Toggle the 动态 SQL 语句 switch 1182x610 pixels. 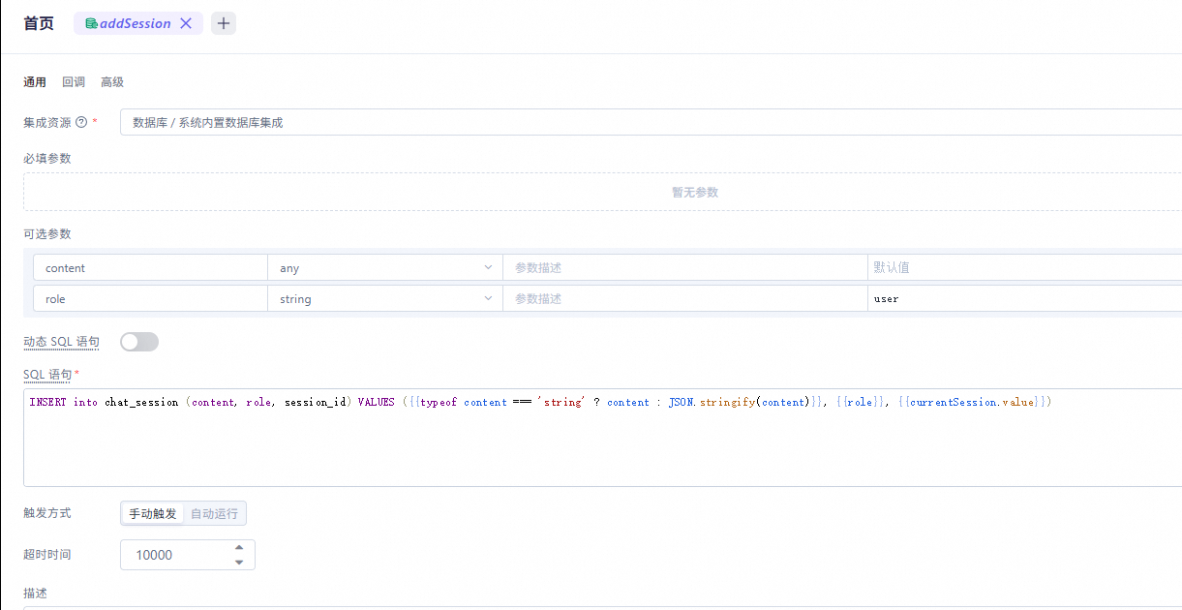(x=139, y=342)
